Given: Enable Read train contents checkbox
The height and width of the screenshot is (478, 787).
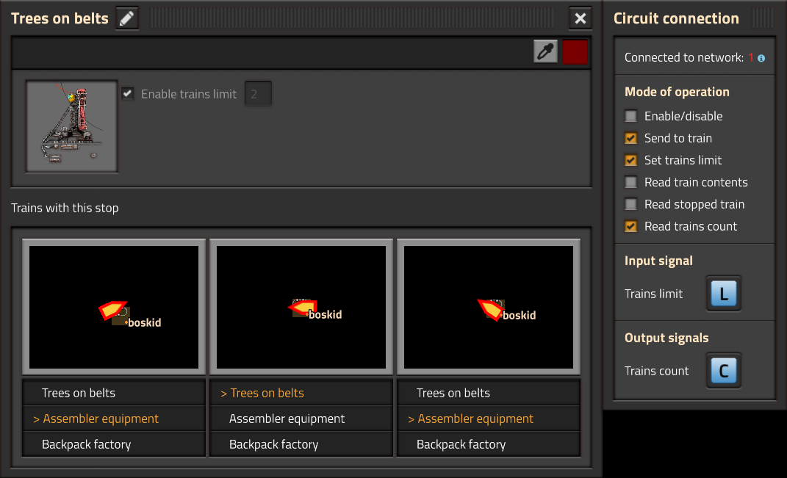Looking at the screenshot, I should click(630, 182).
